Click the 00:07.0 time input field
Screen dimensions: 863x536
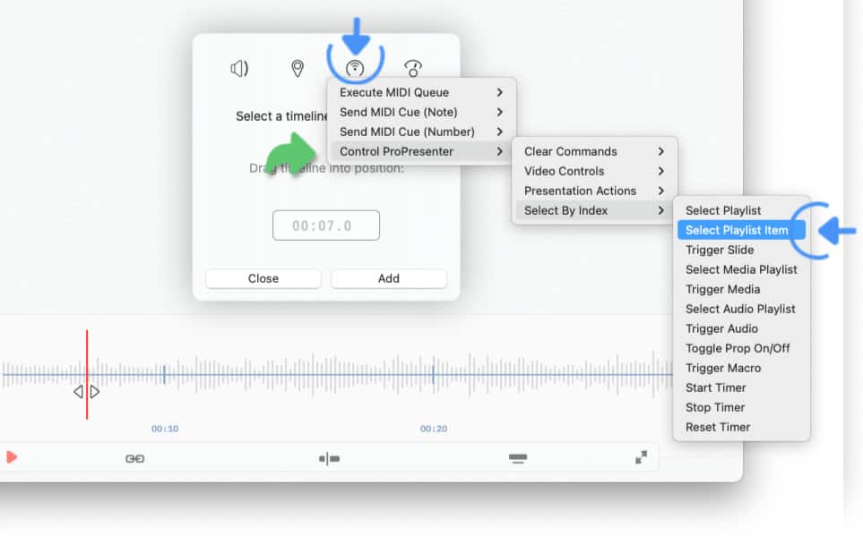(326, 225)
